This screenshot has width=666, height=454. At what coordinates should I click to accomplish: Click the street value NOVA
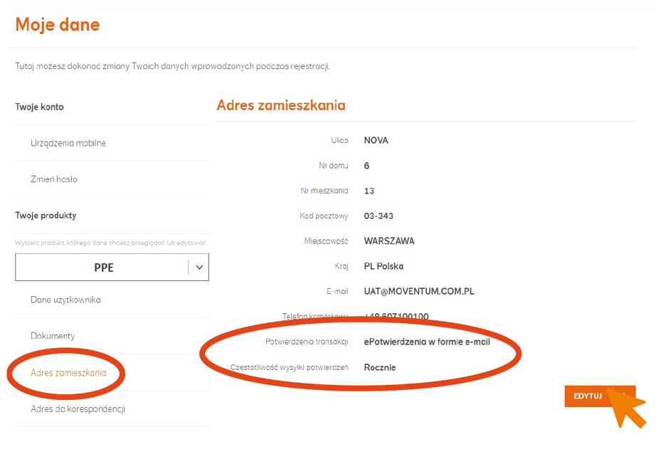tap(376, 141)
